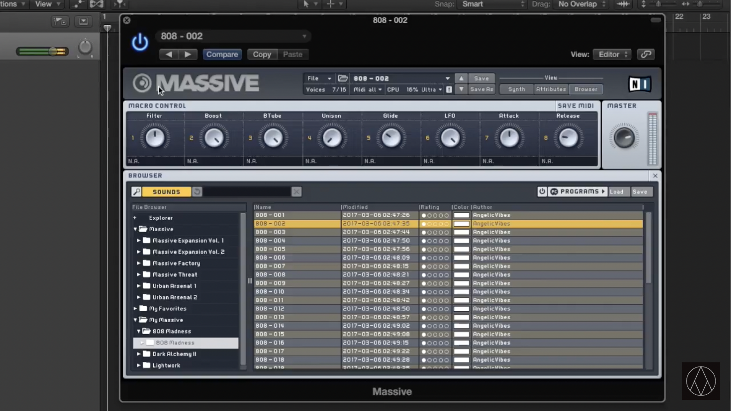Click the previous preset left arrow
The height and width of the screenshot is (411, 731).
[x=169, y=54]
